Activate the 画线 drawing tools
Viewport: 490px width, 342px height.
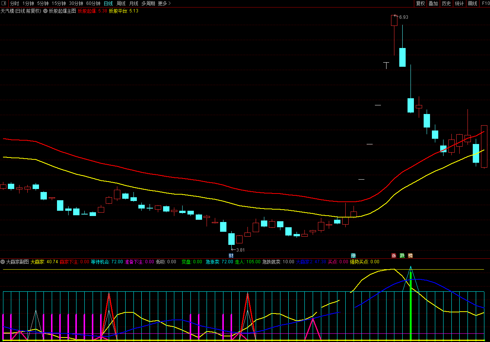[x=472, y=3]
